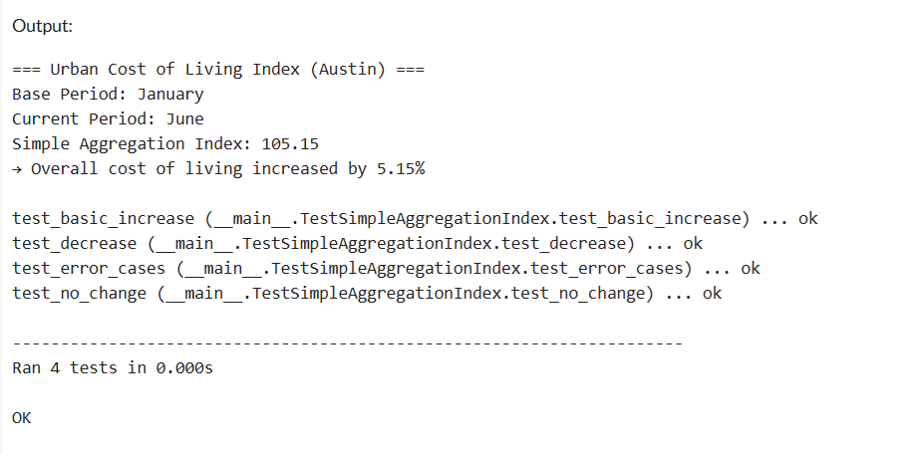
Task: Click the "Output:" heading label
Action: (x=43, y=26)
